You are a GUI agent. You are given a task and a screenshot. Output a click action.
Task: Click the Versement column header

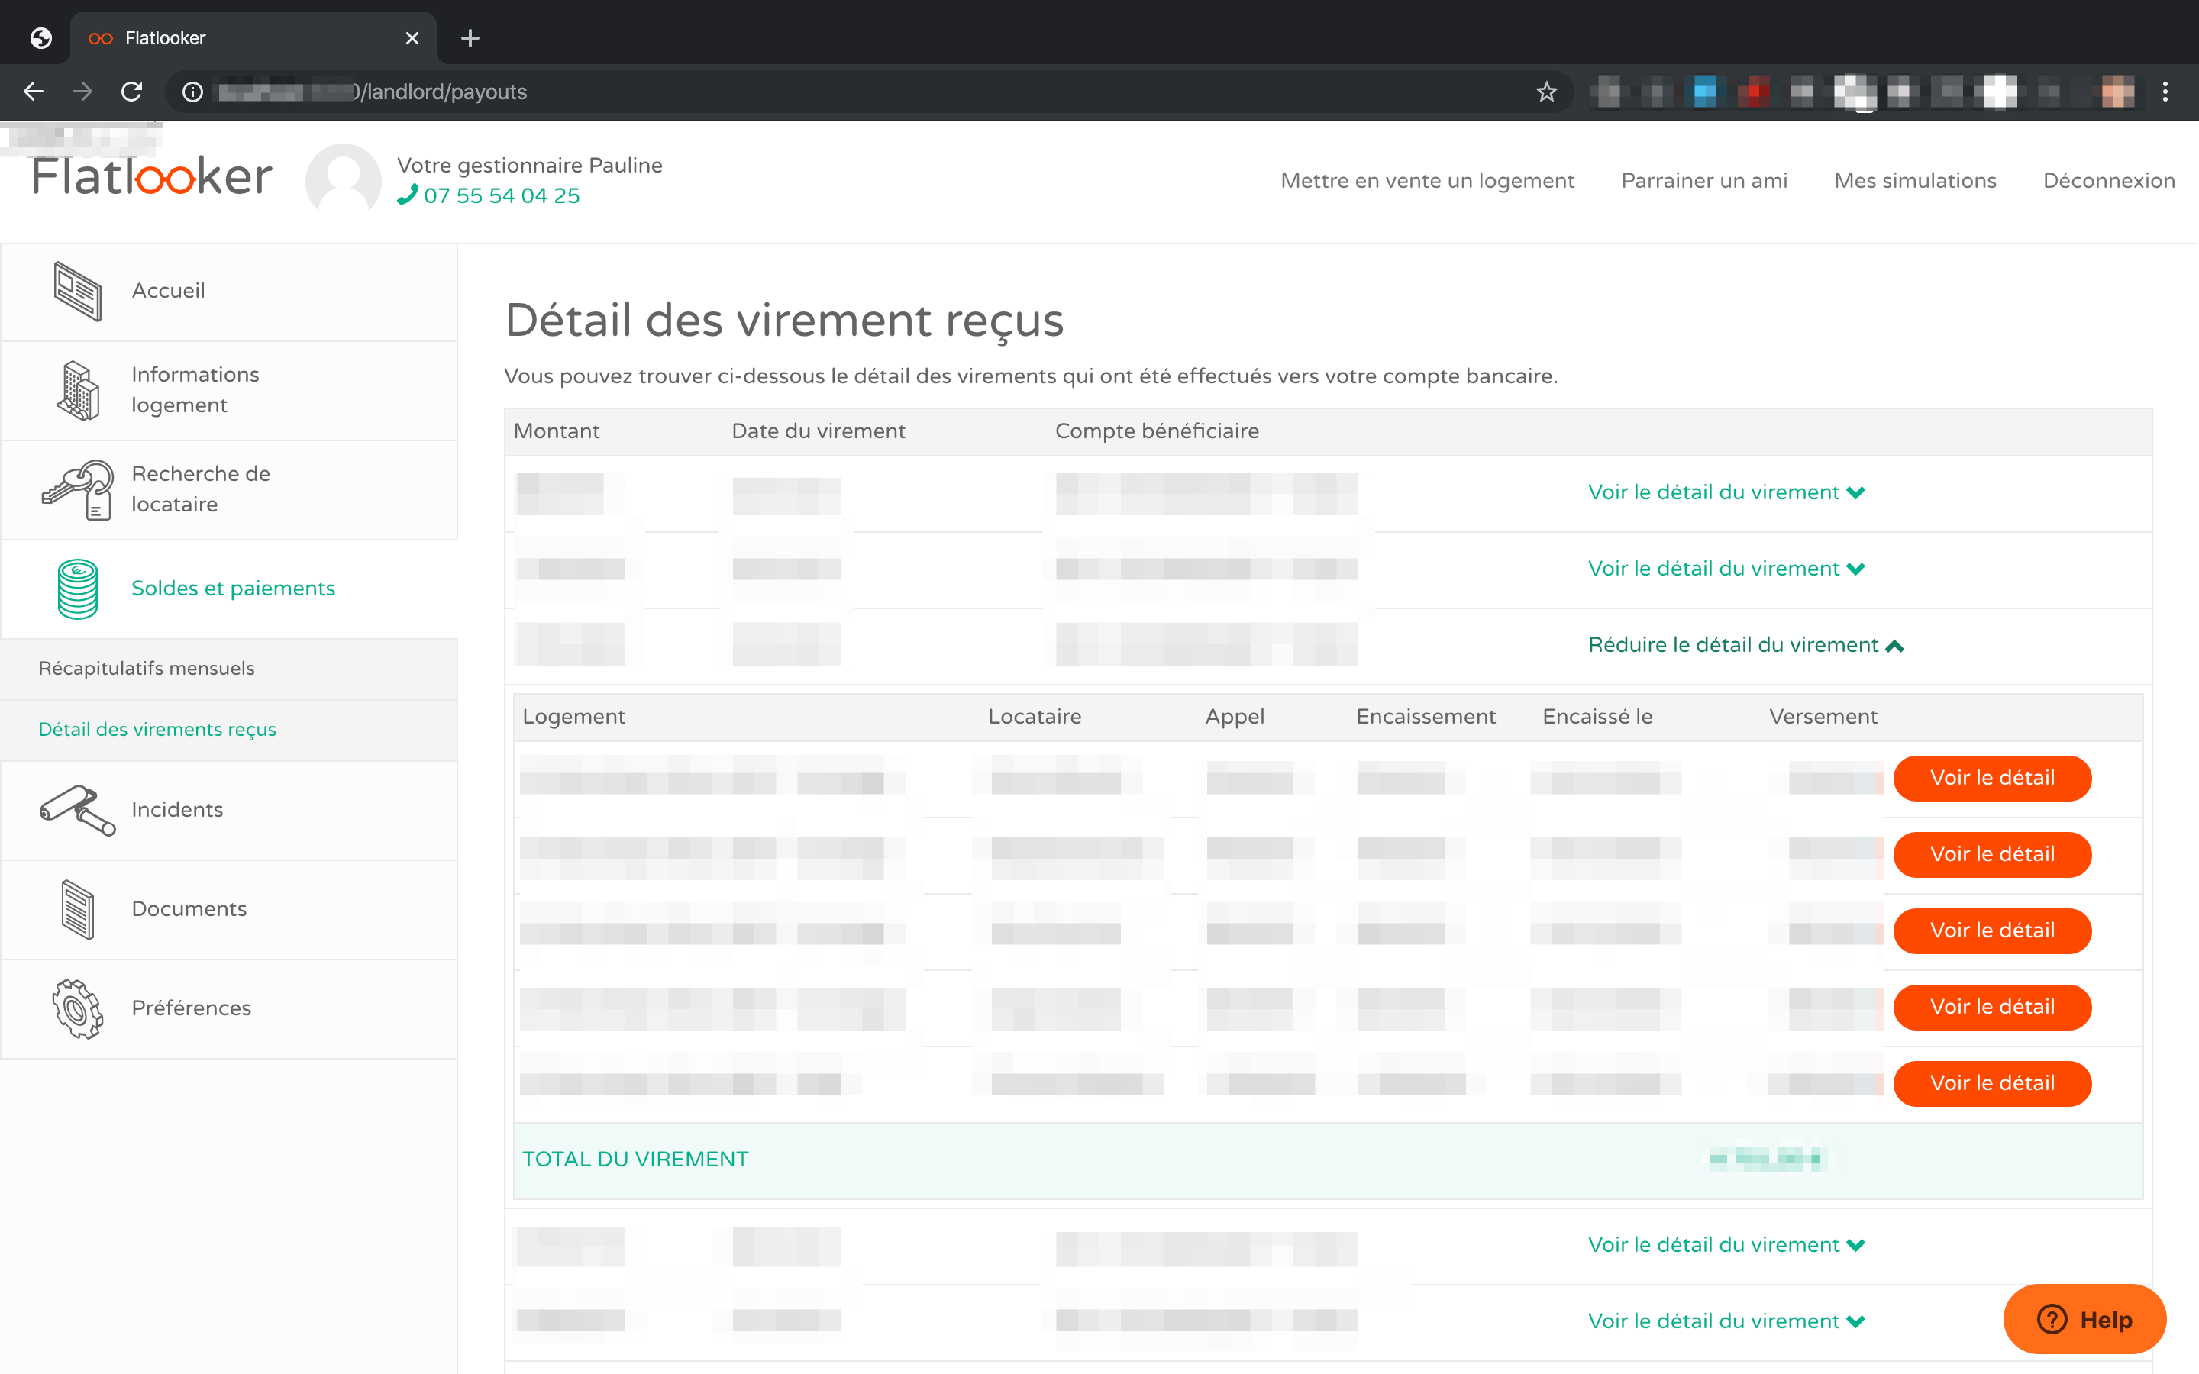(1822, 717)
